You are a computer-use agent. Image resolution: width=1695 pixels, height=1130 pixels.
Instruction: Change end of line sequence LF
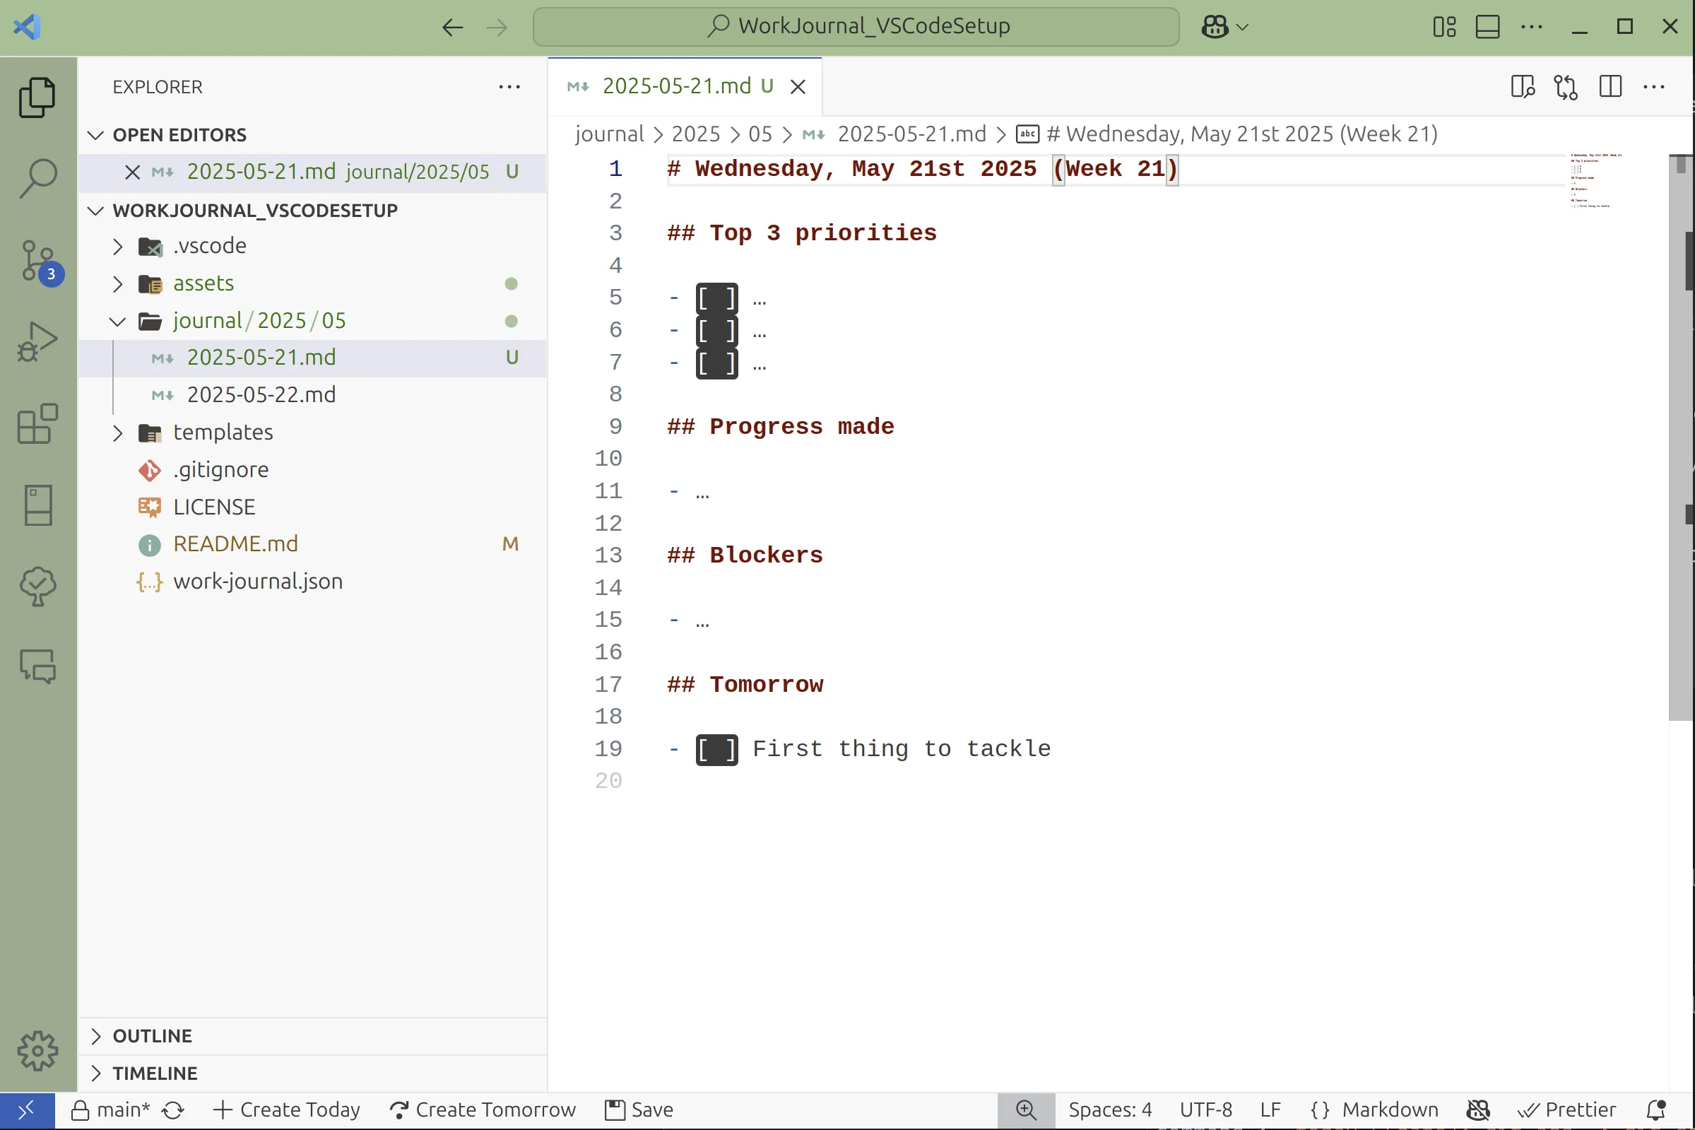1270,1110
